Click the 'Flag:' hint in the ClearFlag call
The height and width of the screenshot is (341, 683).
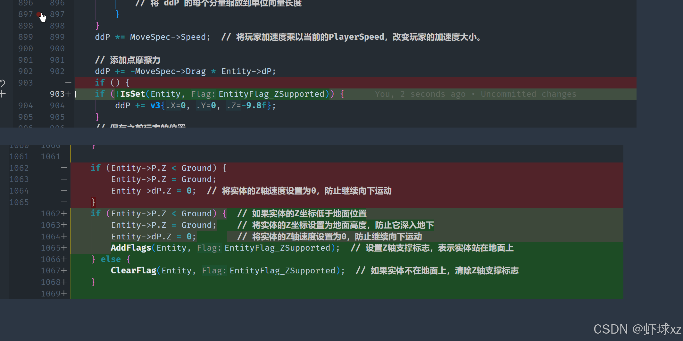pyautogui.click(x=214, y=270)
